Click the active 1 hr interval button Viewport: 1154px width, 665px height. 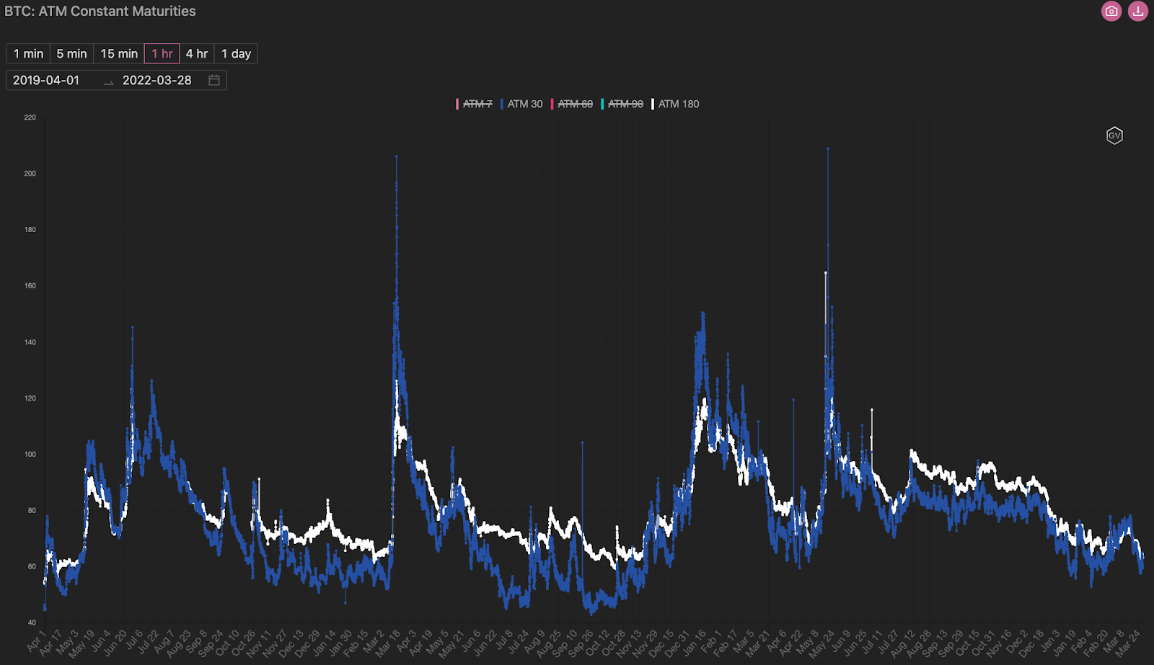162,54
